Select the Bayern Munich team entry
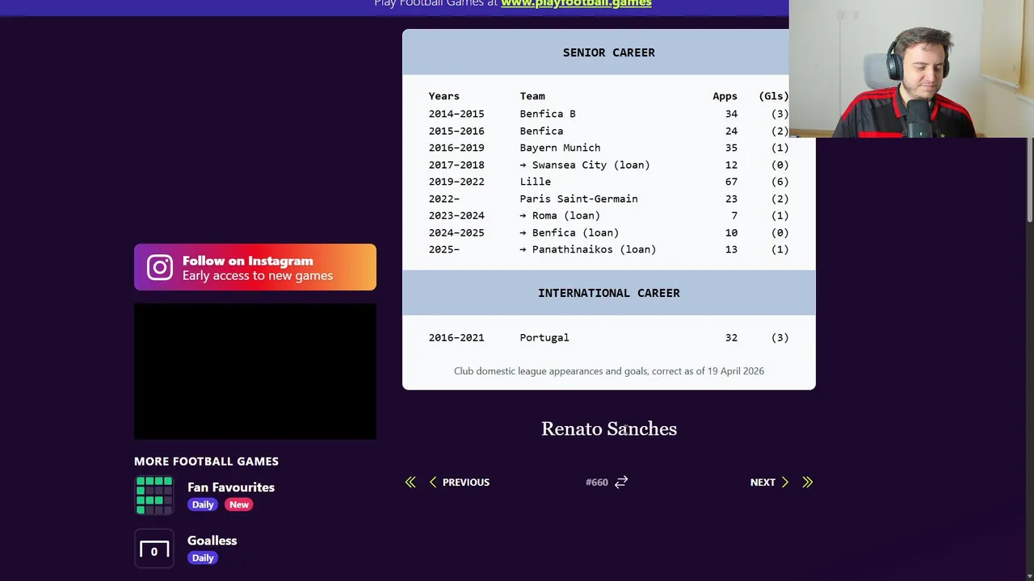The image size is (1034, 581). 560,148
